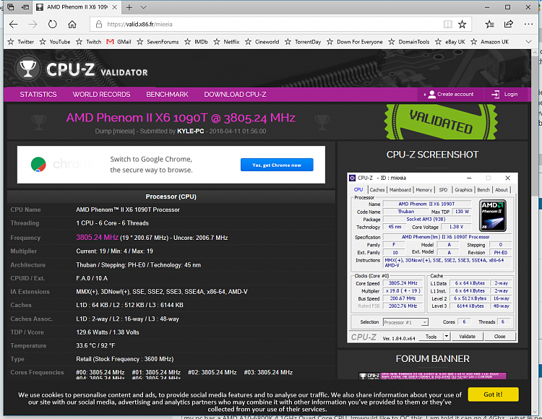Refresh the current page
The image size is (542, 419).
click(52, 24)
